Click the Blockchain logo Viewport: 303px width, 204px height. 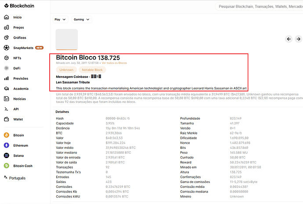pyautogui.click(x=19, y=6)
